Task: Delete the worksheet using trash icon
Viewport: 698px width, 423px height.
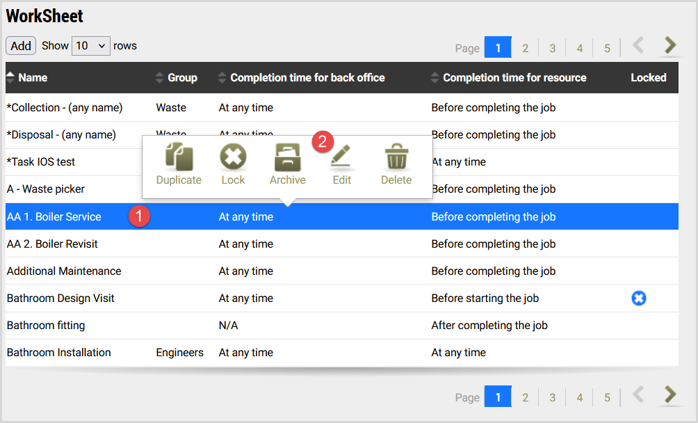Action: pos(396,157)
